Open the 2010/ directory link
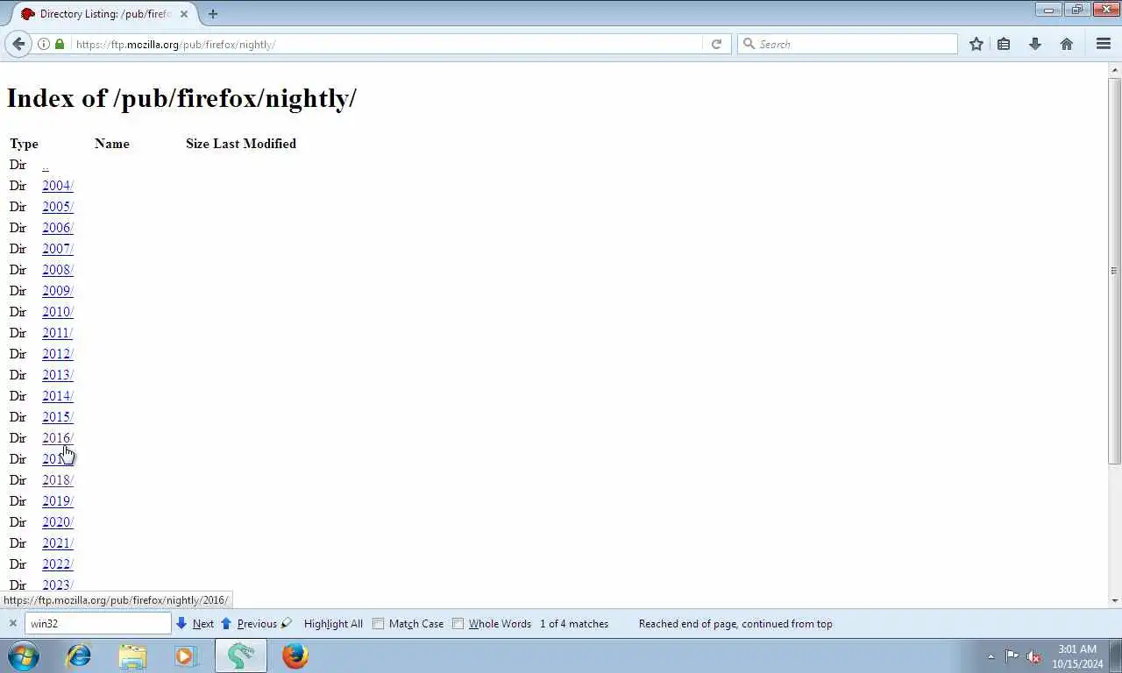Screen dimensions: 1122x673 click(58, 312)
